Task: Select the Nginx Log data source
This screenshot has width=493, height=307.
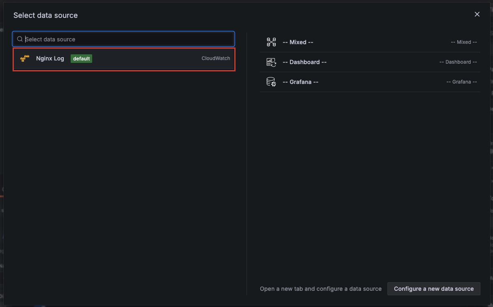Action: click(124, 58)
